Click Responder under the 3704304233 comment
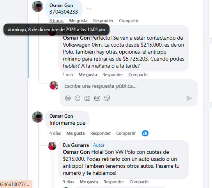This screenshot has height=188, width=212. click(103, 21)
